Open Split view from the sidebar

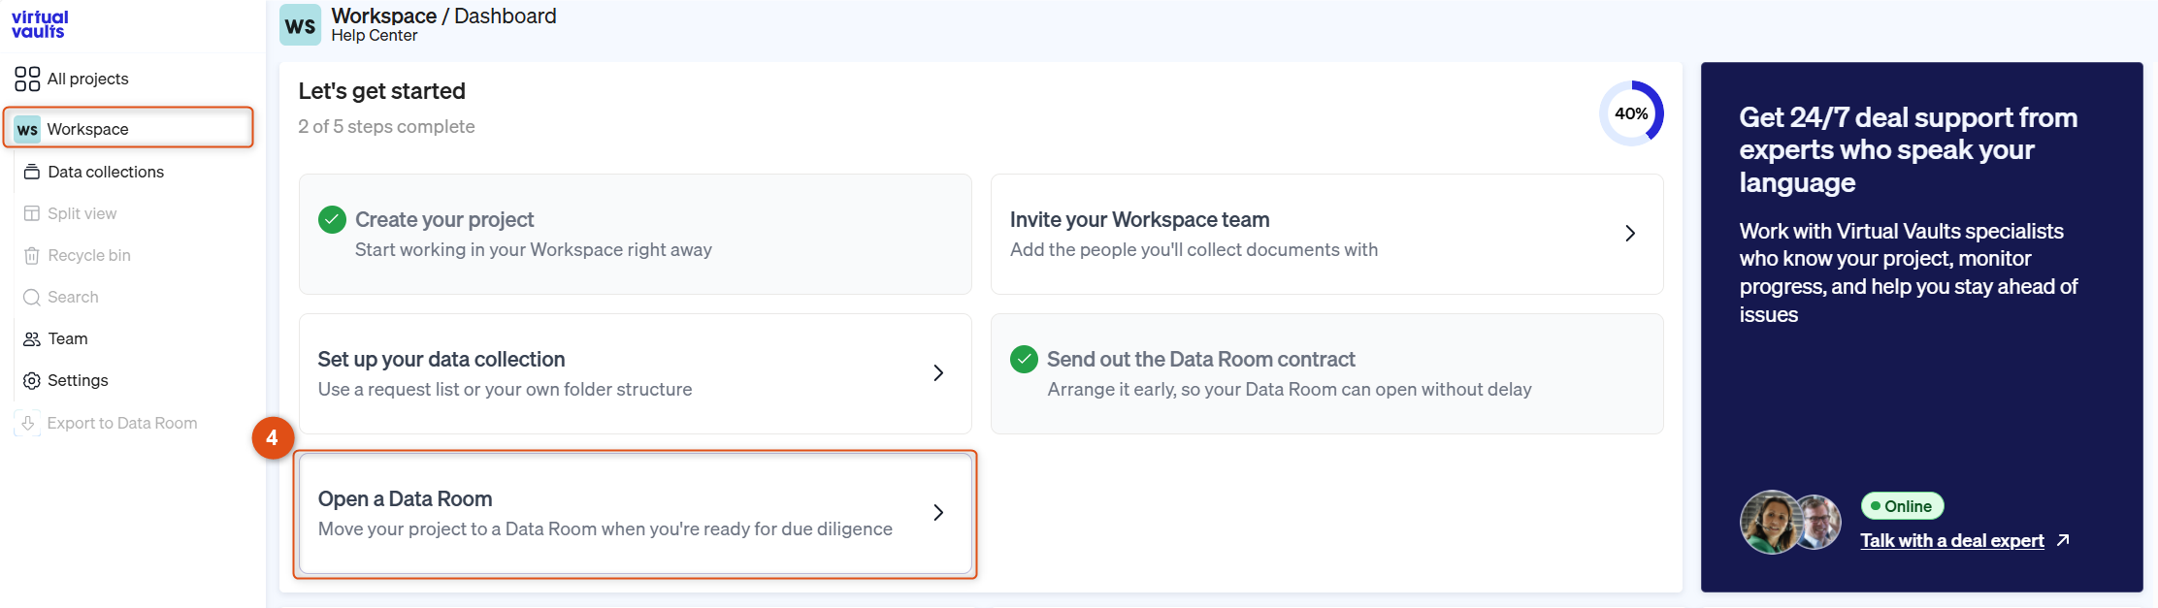pos(82,213)
